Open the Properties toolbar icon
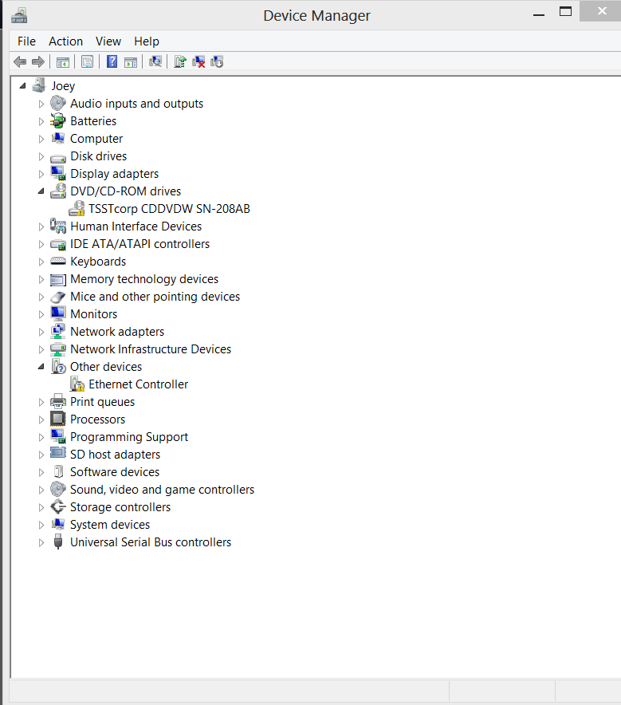Viewport: 621px width, 705px height. [87, 61]
